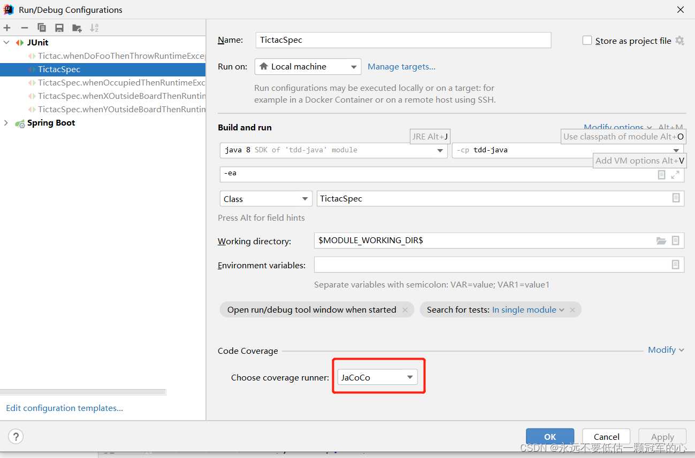The width and height of the screenshot is (695, 458).
Task: Add a new run configuration
Action: [x=7, y=28]
